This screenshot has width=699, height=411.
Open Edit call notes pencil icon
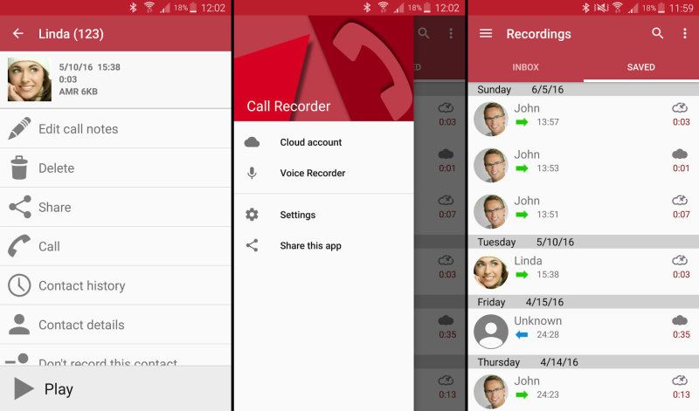(19, 128)
